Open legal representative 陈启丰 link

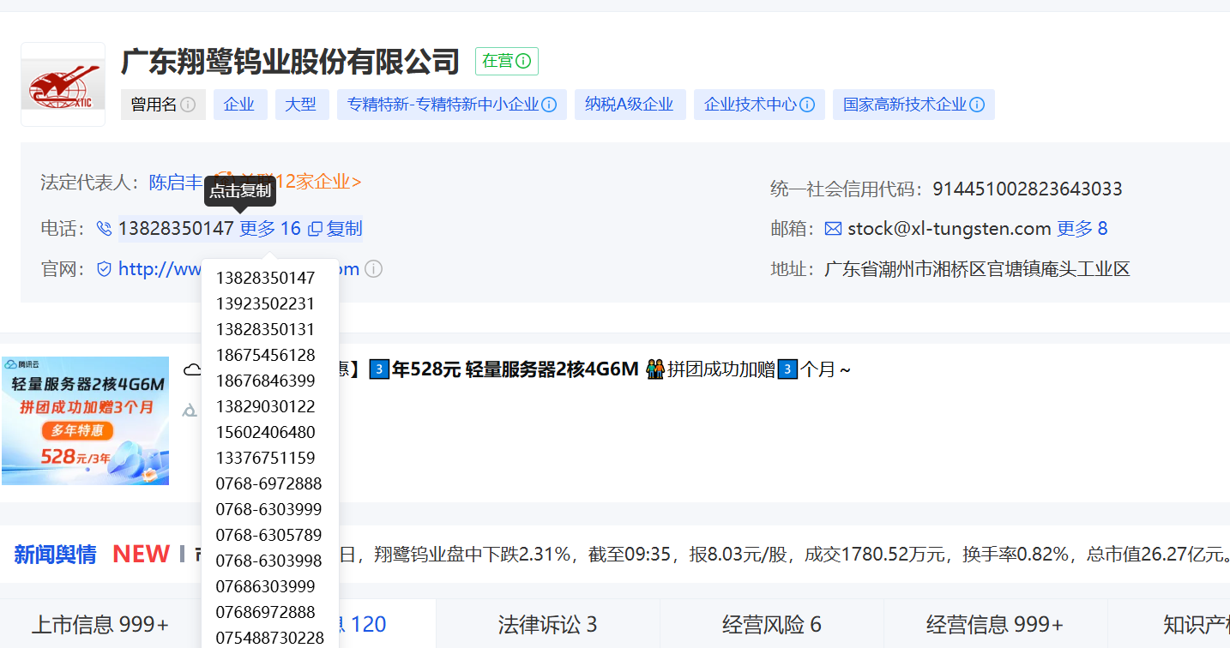tap(176, 183)
